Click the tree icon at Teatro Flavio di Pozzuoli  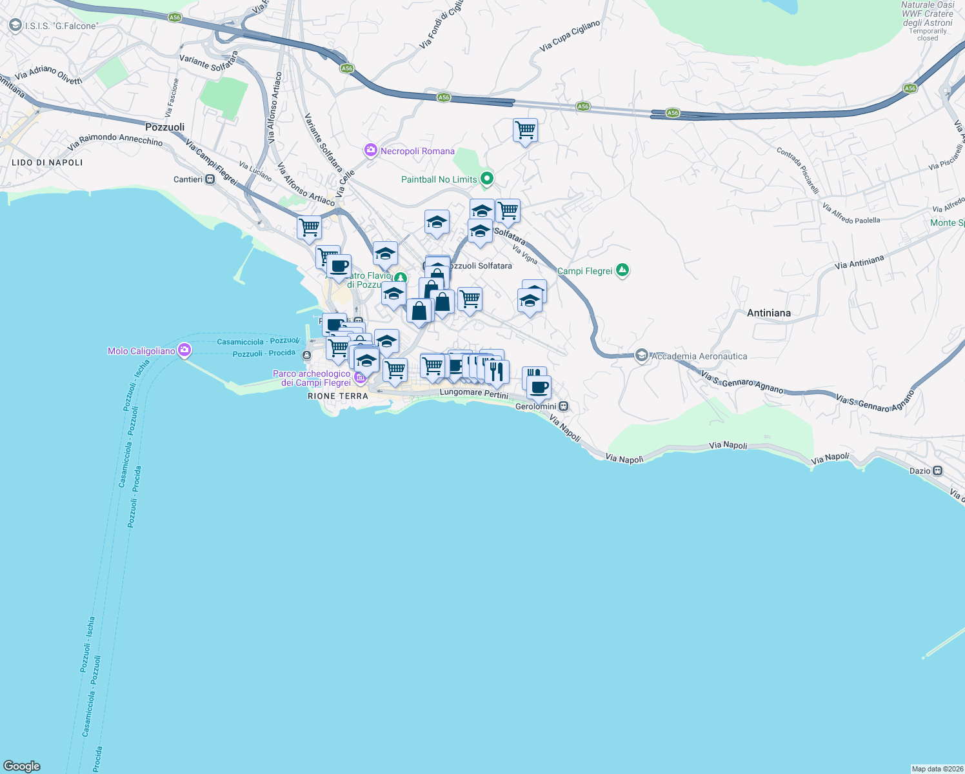(400, 279)
